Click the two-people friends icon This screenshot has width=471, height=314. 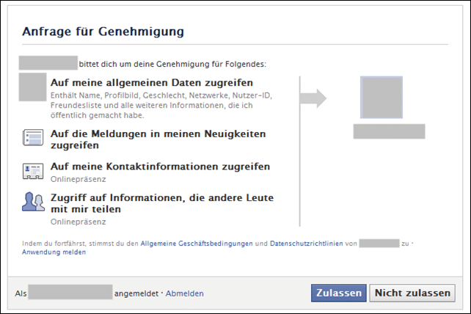[x=33, y=202]
